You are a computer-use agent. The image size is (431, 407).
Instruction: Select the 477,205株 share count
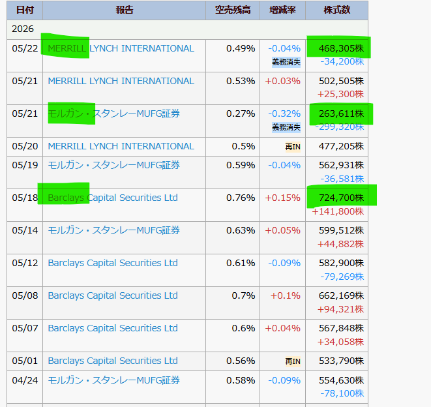click(341, 146)
